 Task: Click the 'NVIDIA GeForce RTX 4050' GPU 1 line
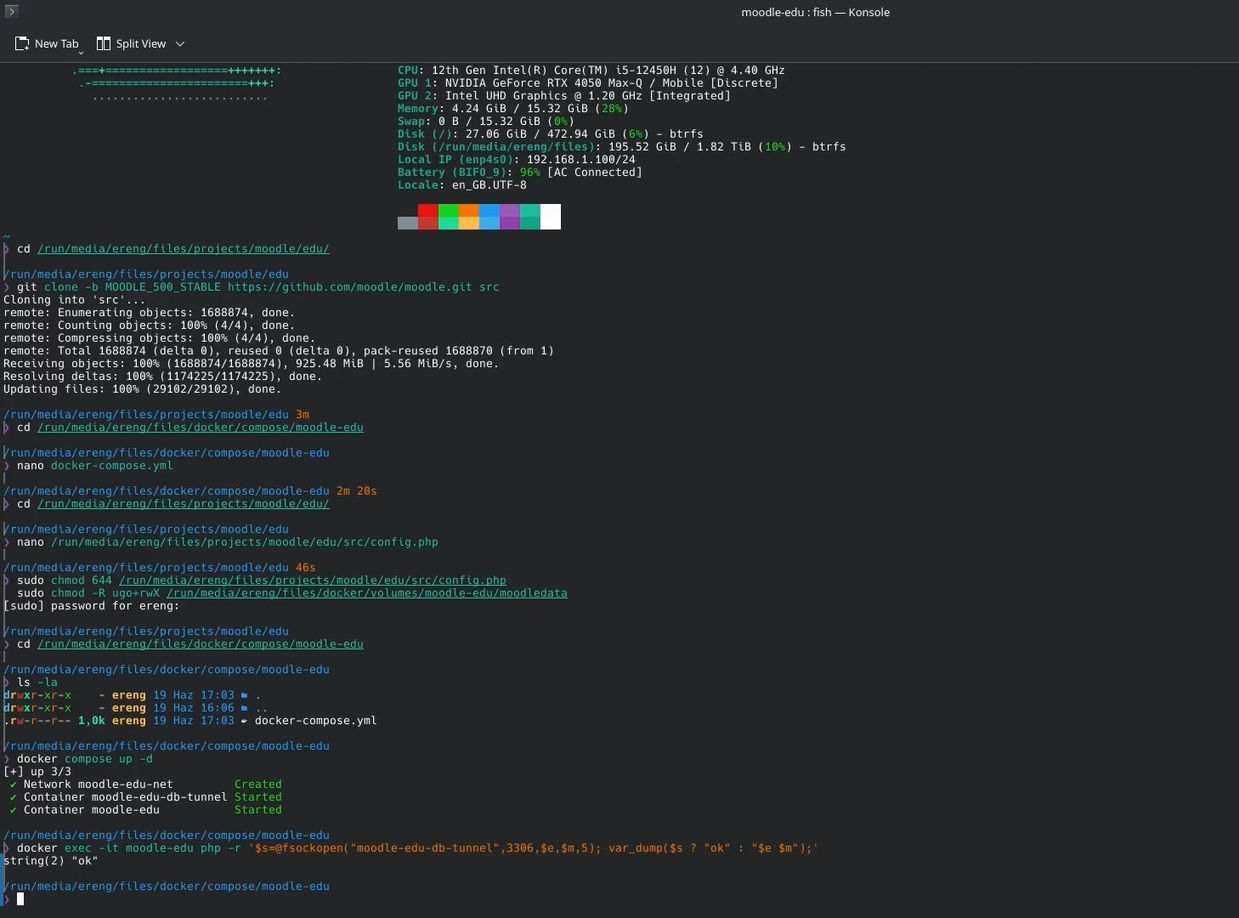pyautogui.click(x=588, y=83)
